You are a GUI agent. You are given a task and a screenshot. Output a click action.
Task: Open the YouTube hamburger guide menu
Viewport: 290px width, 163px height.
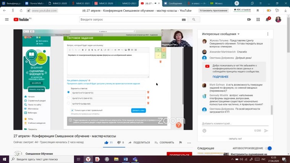coord(6,19)
